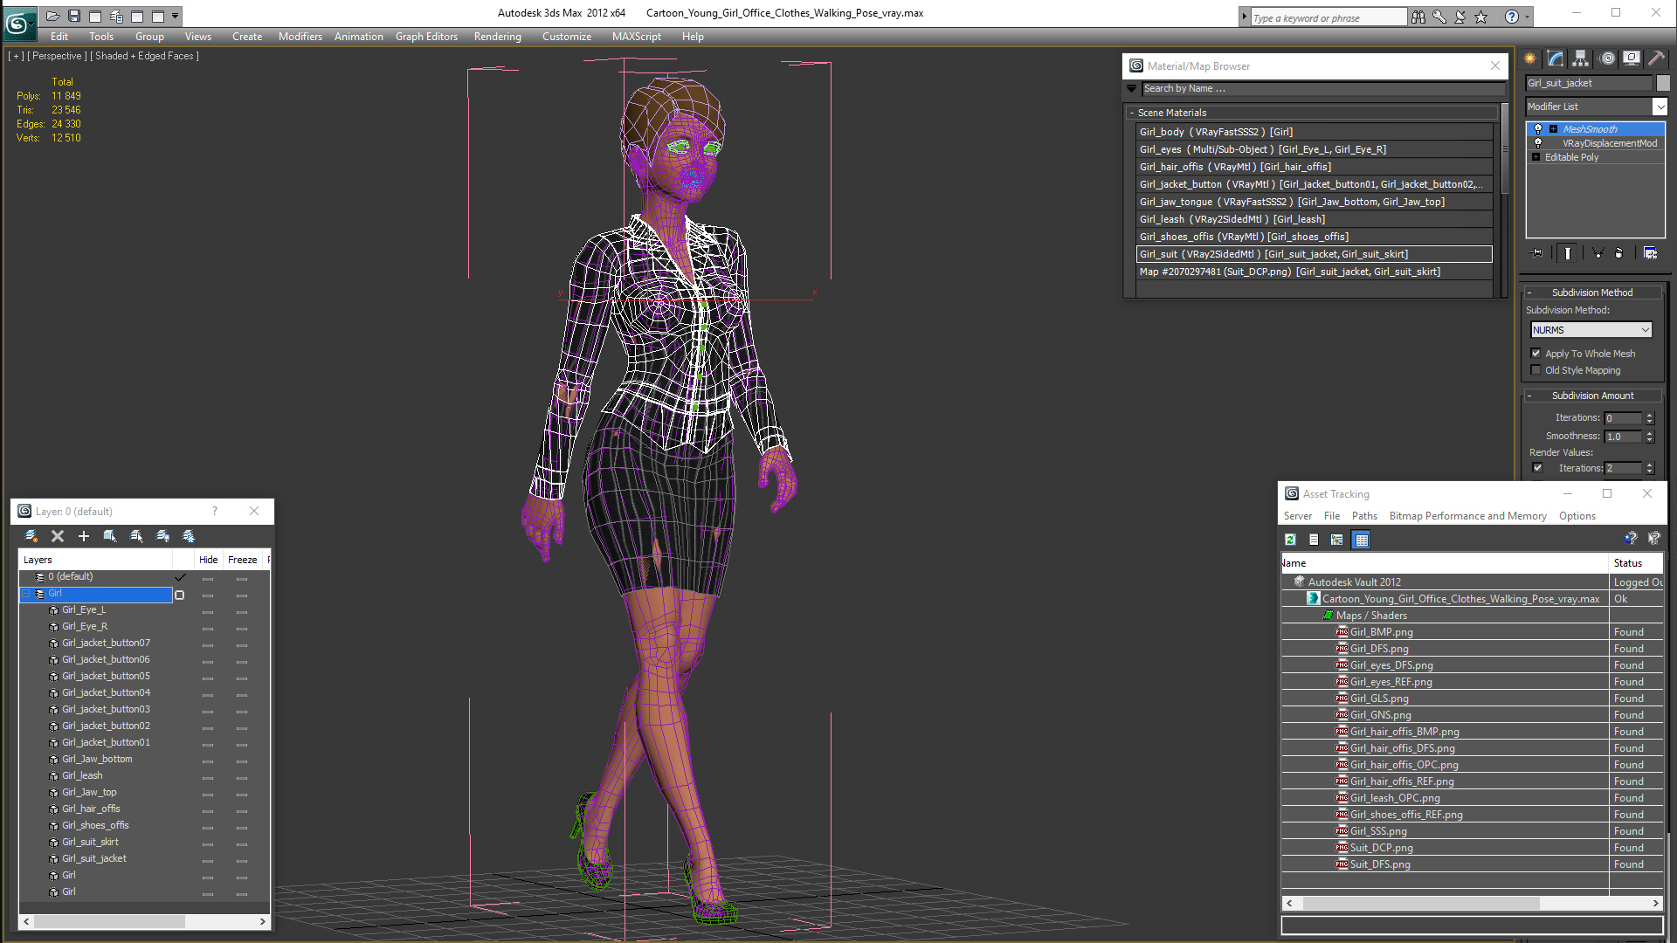Click Status column header in Asset Tracking
Image resolution: width=1677 pixels, height=943 pixels.
point(1636,563)
